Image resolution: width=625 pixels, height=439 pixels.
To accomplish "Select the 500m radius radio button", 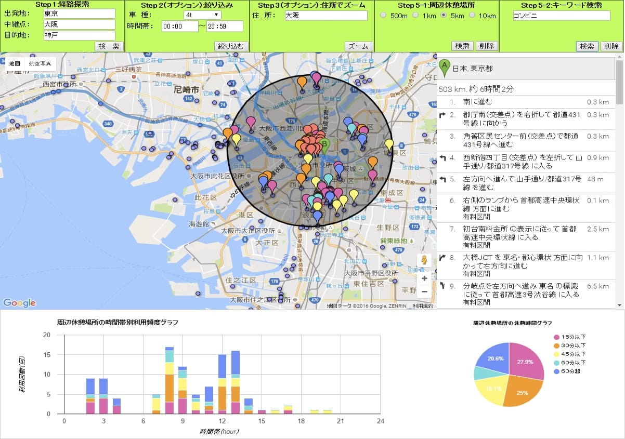I will [x=384, y=16].
